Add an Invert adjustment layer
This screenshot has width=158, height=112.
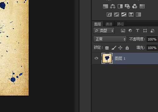point(109,14)
